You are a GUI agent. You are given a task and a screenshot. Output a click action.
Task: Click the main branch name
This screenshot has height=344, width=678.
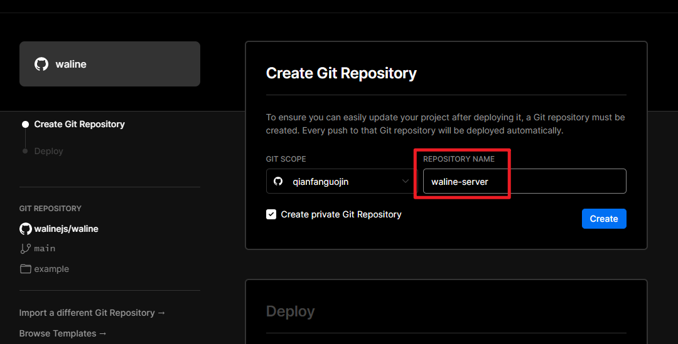45,249
